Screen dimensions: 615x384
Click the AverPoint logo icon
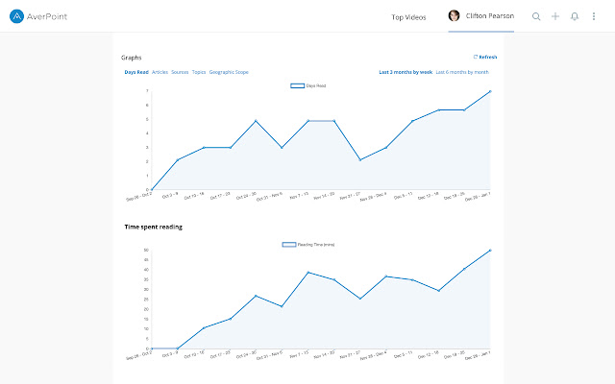click(x=16, y=16)
